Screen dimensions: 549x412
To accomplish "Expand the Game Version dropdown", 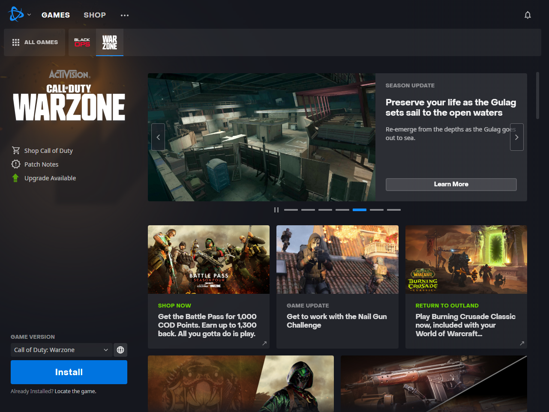I will tap(61, 350).
